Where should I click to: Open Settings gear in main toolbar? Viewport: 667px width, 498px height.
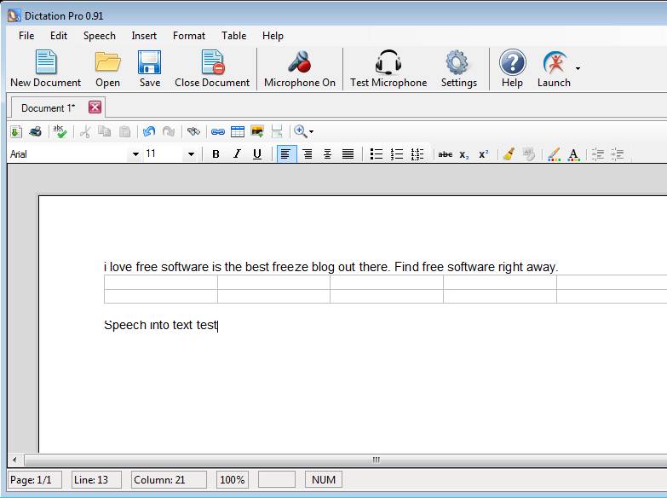(x=458, y=68)
